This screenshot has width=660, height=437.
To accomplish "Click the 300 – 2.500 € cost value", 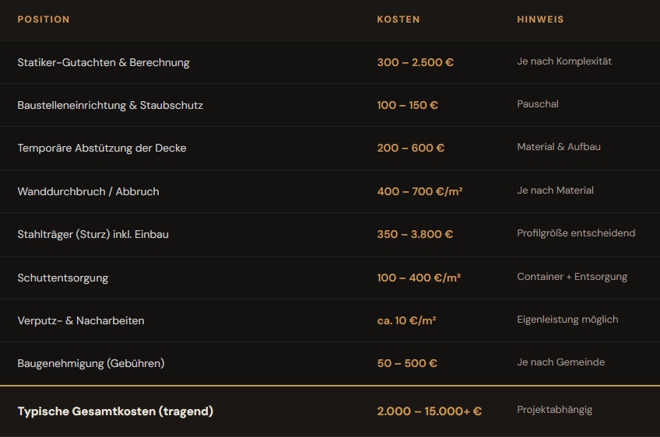I will click(415, 62).
